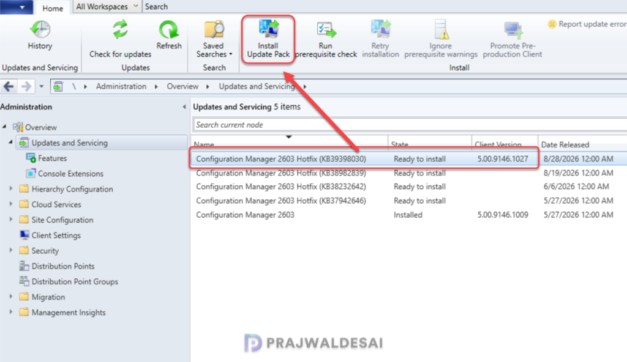Expand arrow after Updates and Servicing breadcrumb
Screen dimensions: 627x362
305,86
